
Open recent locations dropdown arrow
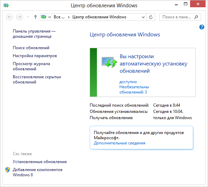(x=28, y=17)
